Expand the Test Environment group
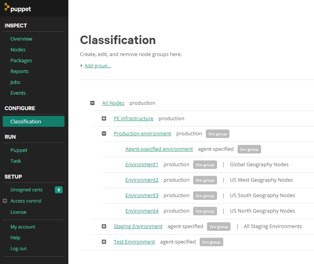The width and height of the screenshot is (314, 264). tap(104, 242)
